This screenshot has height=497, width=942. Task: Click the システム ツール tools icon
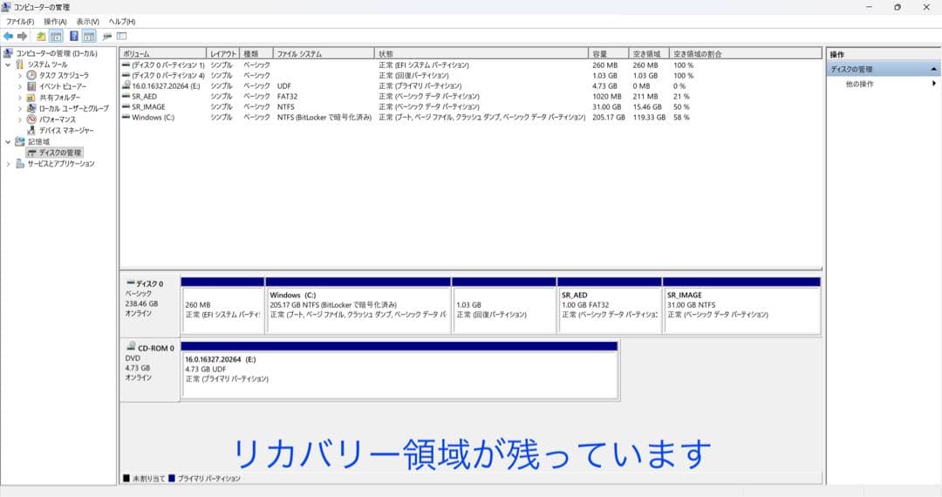click(20, 65)
